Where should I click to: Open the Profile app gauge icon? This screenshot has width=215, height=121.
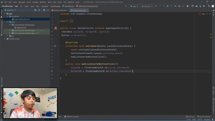pyautogui.click(x=175, y=6)
